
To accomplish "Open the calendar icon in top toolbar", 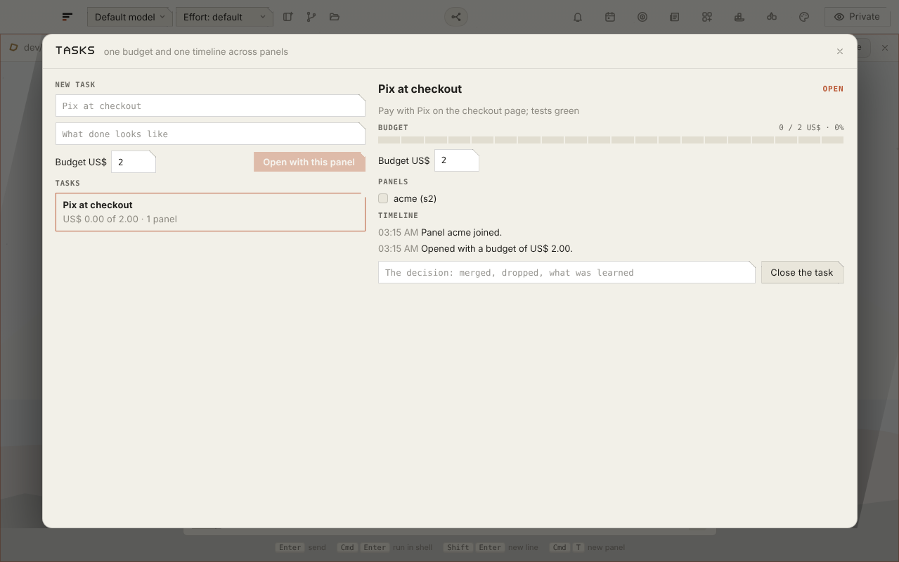I will tap(610, 17).
